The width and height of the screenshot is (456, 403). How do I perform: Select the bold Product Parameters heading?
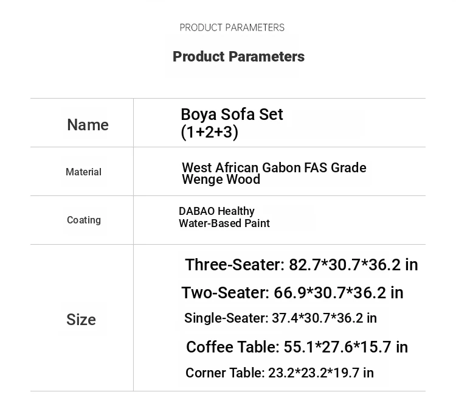click(238, 57)
